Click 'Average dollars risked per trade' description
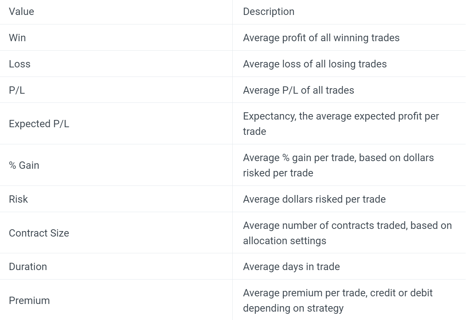This screenshot has height=320, width=466. tap(314, 199)
